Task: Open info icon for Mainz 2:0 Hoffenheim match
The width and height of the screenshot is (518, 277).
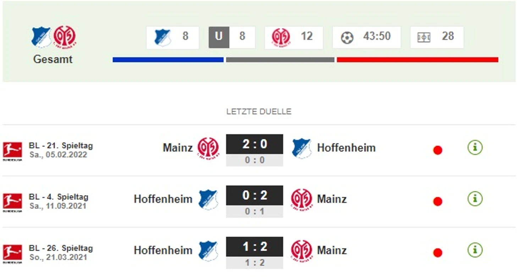Action: coord(475,147)
